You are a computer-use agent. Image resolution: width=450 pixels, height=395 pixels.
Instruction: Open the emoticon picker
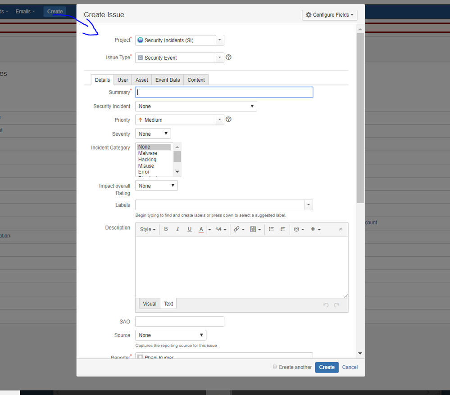(x=299, y=229)
